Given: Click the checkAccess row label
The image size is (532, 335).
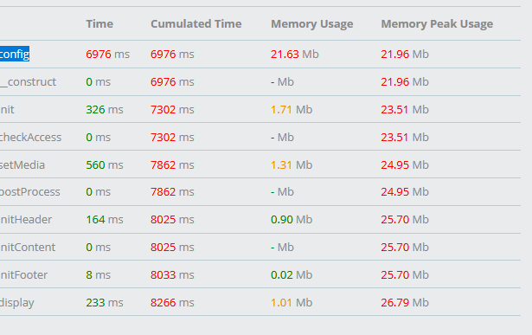Looking at the screenshot, I should 30,137.
